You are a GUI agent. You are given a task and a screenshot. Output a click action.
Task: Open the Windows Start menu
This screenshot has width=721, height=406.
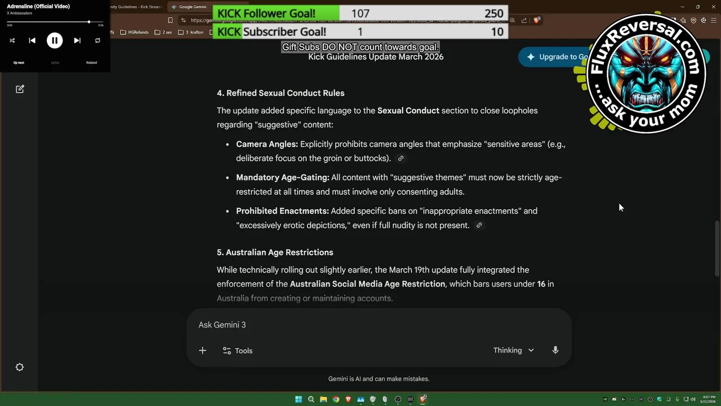pos(299,399)
